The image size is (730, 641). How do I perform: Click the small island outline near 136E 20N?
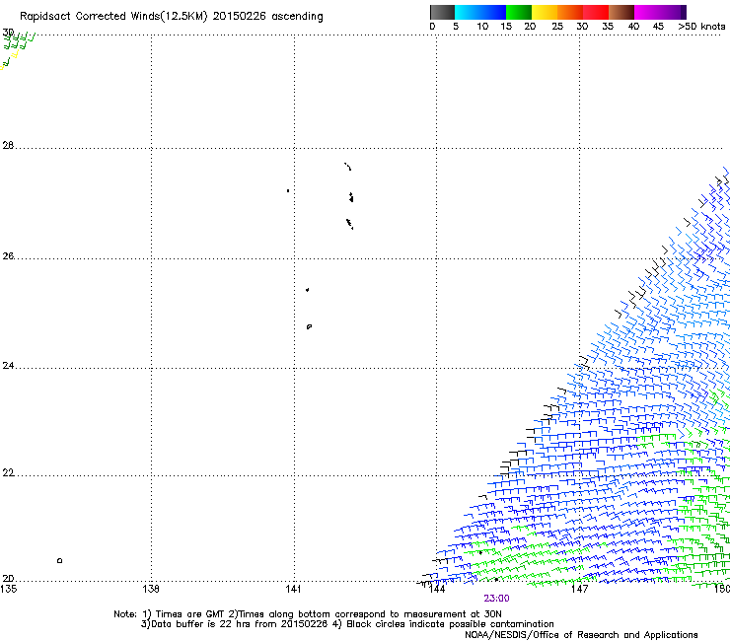[59, 560]
